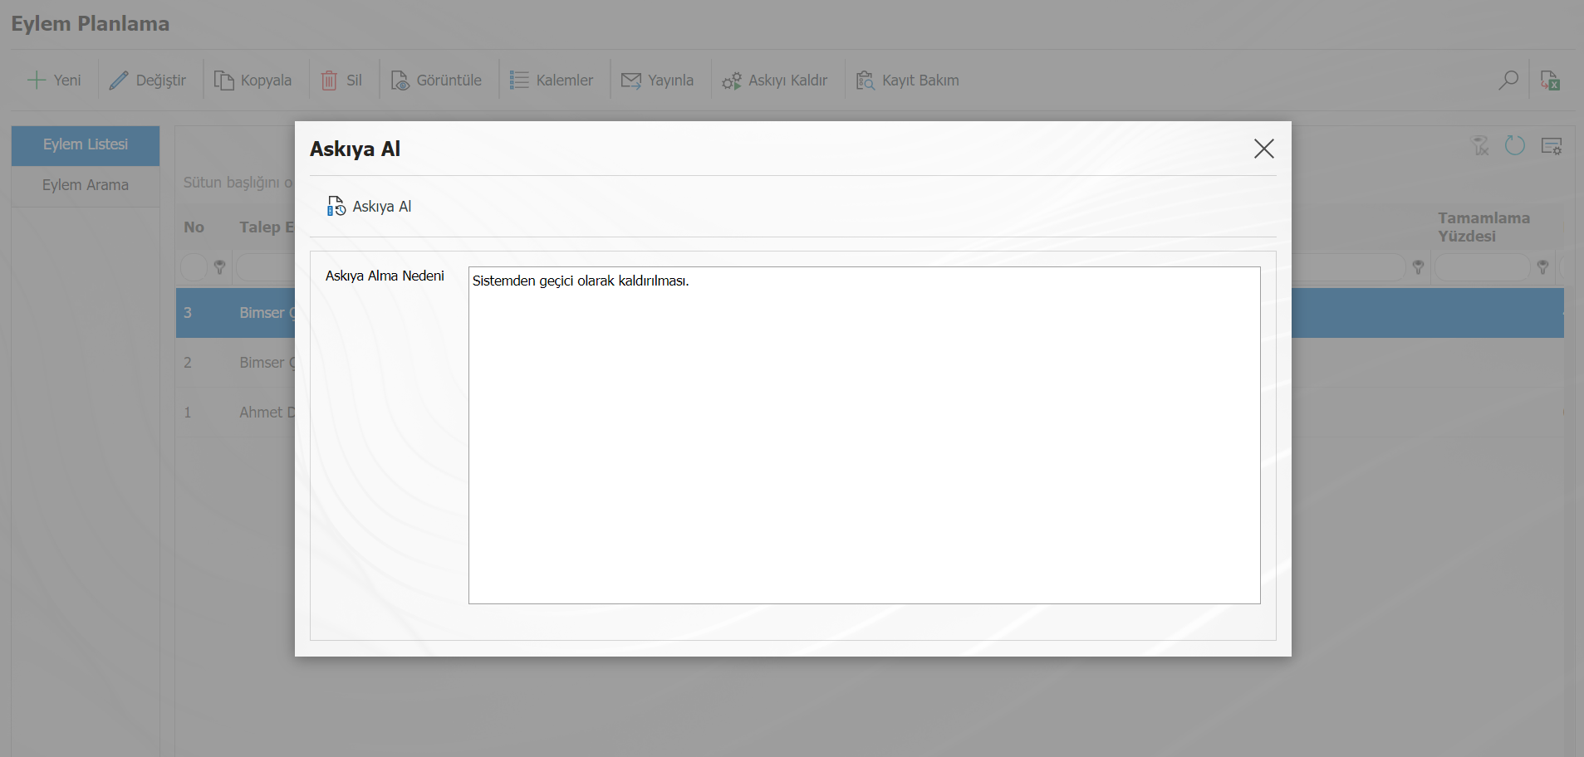This screenshot has width=1584, height=757.
Task: Click the Yayınla button label
Action: pyautogui.click(x=671, y=81)
